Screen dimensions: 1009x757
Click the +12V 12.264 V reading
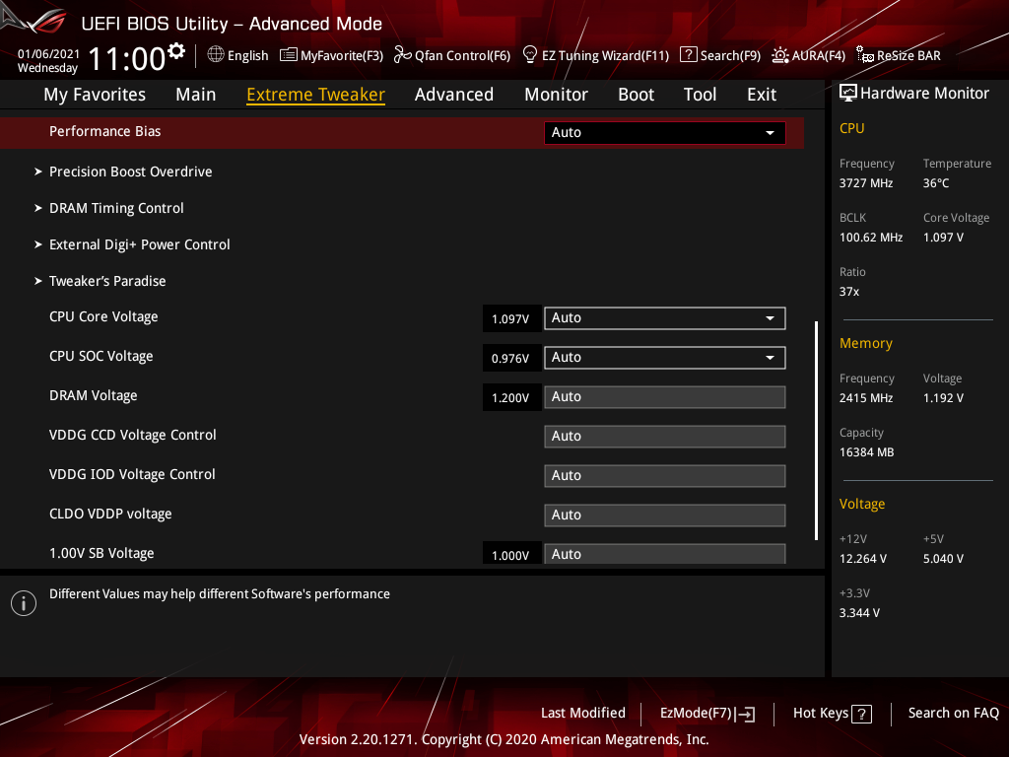862,559
